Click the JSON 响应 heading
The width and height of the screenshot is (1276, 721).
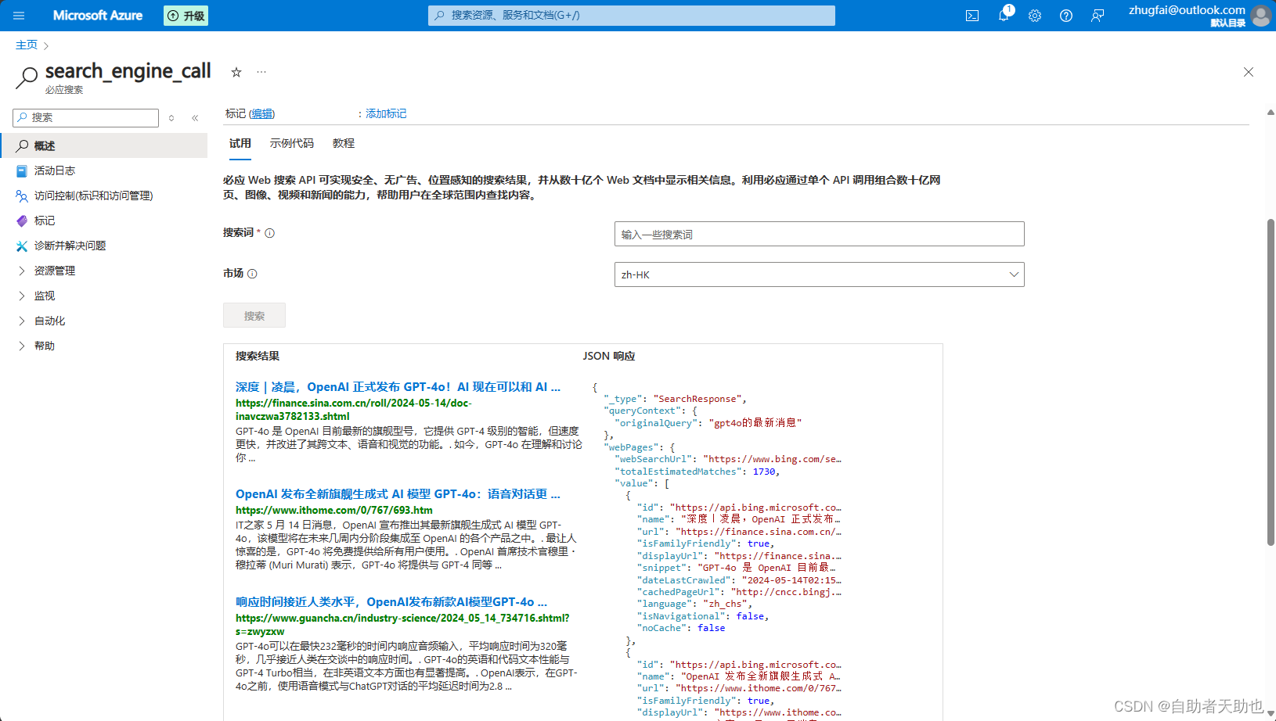[609, 357]
